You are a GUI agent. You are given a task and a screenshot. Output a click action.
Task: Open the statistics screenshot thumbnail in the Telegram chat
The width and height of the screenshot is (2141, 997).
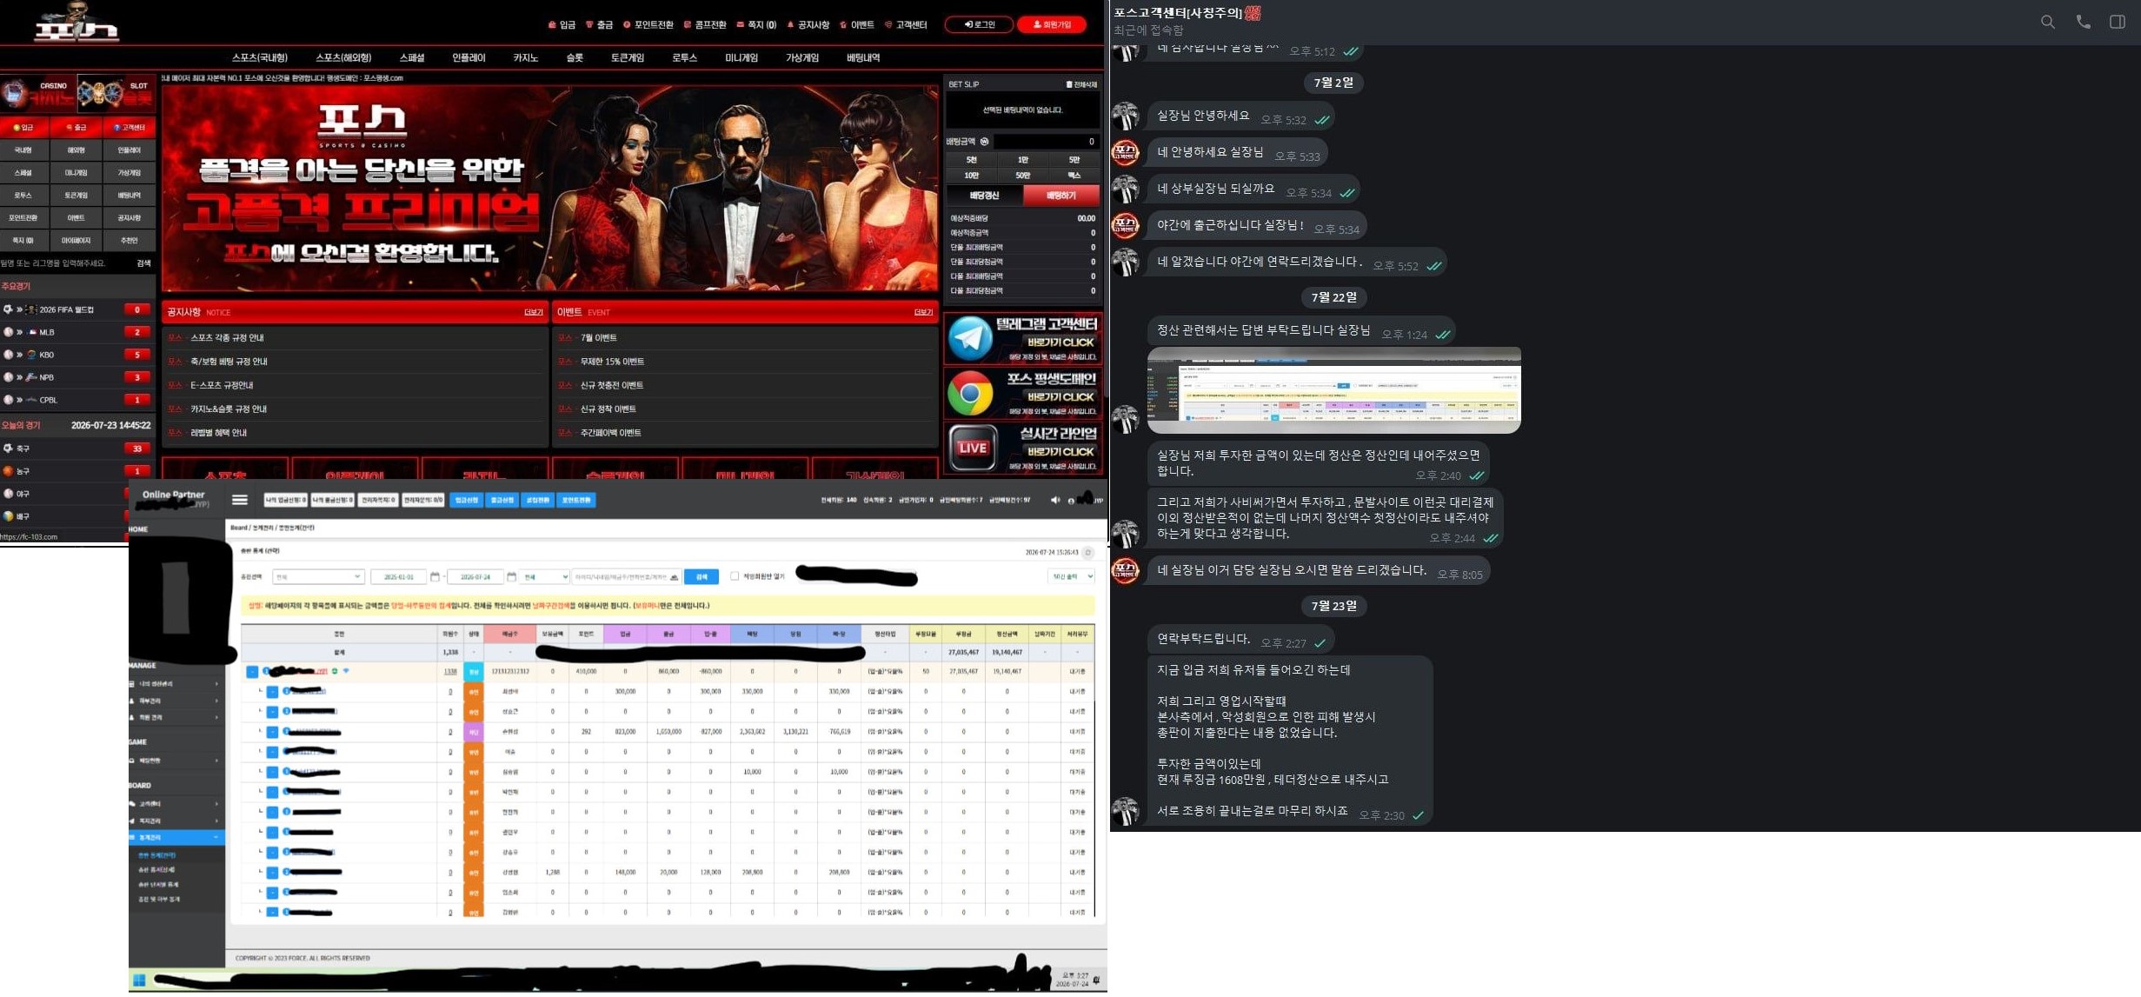tap(1333, 390)
